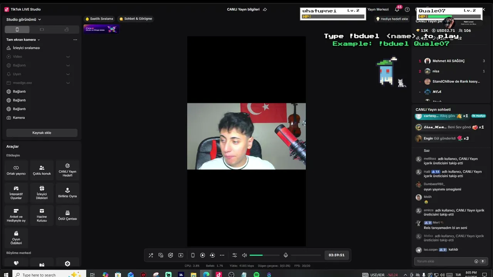Select viewer Mehmet Ali SAĞDIÇ in ranking
This screenshot has width=493, height=277.
(x=451, y=61)
